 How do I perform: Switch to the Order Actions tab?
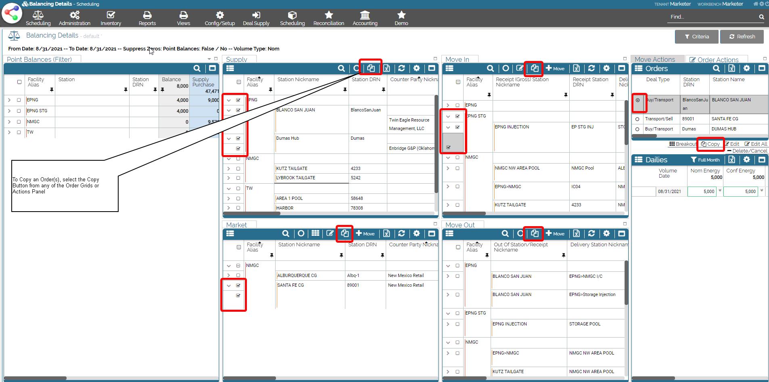pos(714,59)
